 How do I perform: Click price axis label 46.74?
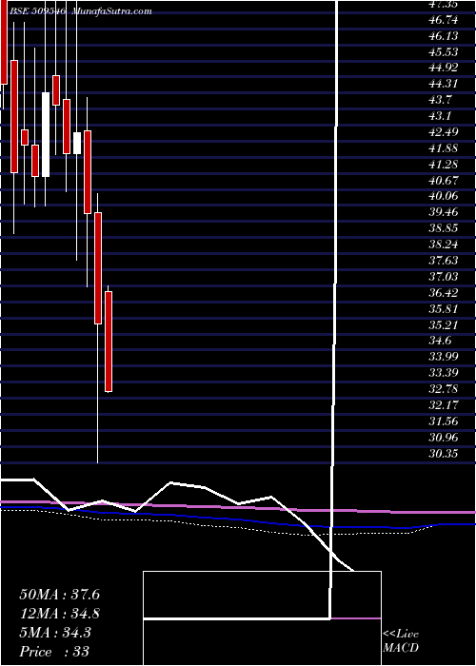click(x=444, y=20)
